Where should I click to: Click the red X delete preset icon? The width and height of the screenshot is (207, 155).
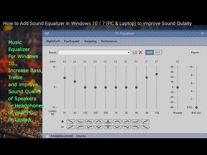(141, 53)
